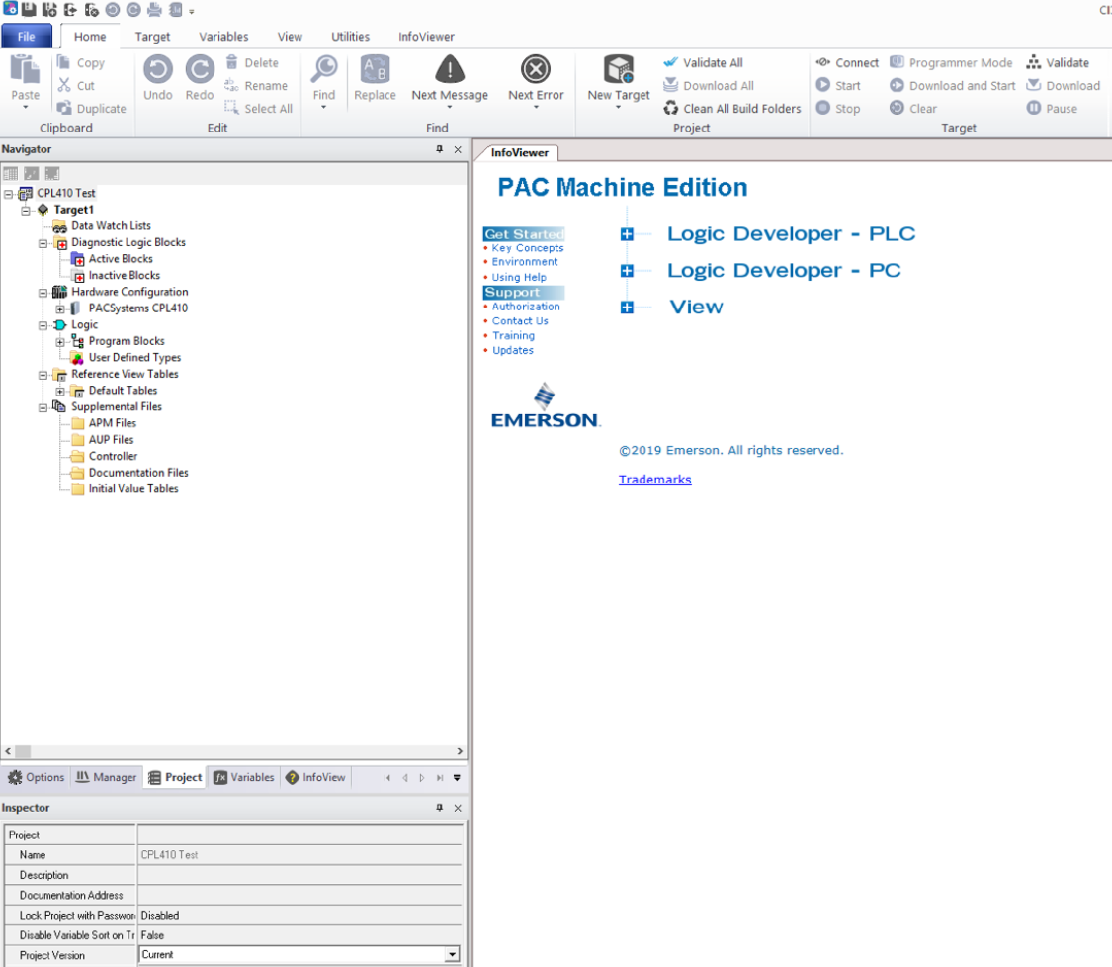Open the Key Concepts link
Screen dimensions: 1112x967
(528, 248)
